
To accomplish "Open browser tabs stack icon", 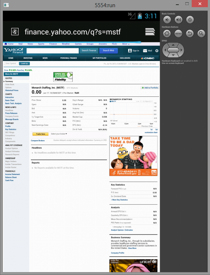I will pos(150,32).
